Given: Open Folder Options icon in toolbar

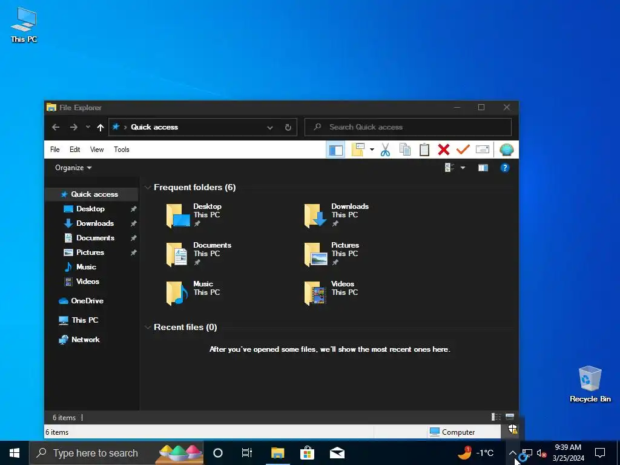Looking at the screenshot, I should click(358, 150).
